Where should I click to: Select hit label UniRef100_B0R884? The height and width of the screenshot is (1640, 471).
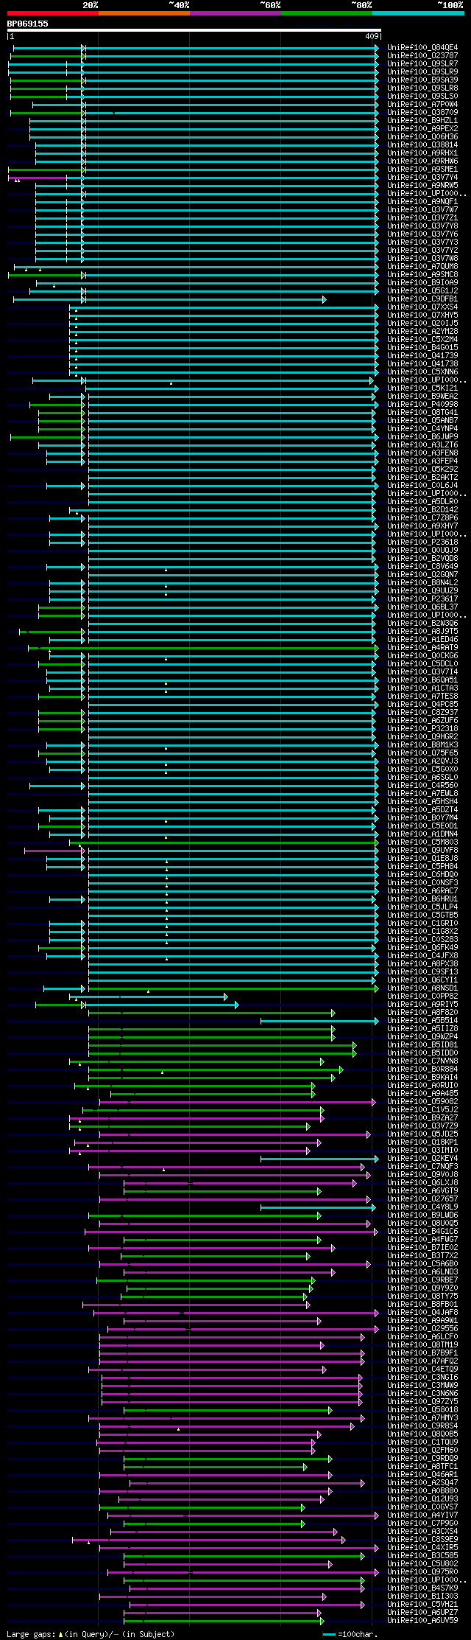coord(422,1070)
